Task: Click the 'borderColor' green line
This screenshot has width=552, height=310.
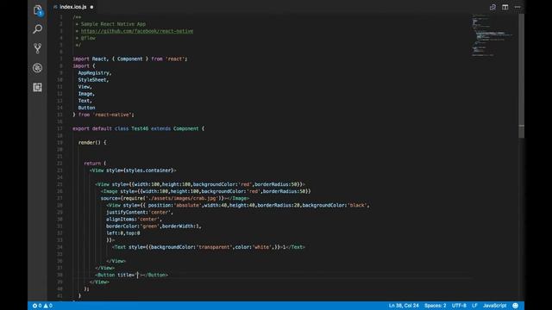Action: [x=154, y=226]
